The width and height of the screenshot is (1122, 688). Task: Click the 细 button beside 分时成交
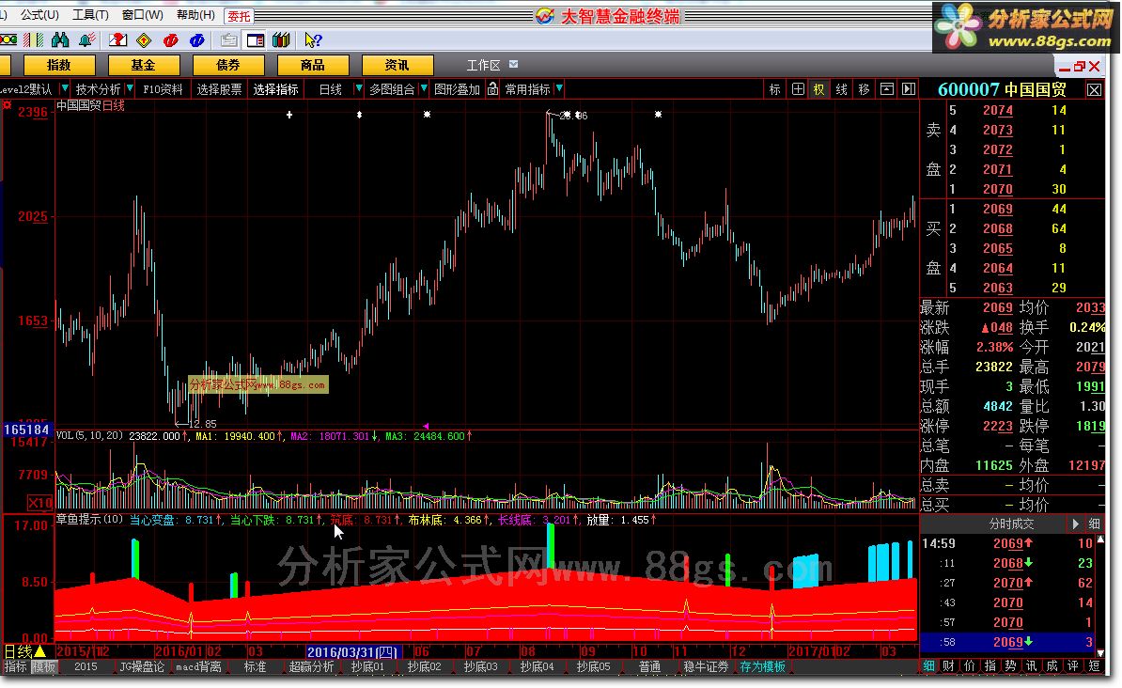coord(1095,524)
